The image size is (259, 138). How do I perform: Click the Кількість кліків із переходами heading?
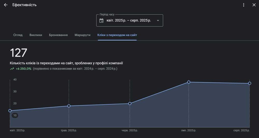66,63
